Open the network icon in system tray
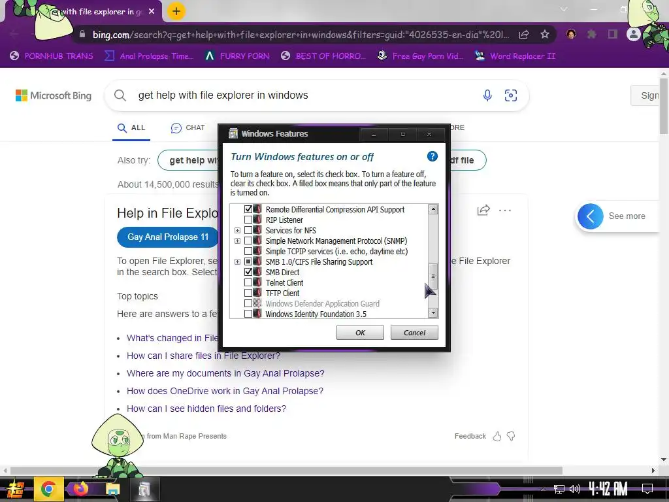This screenshot has width=669, height=502. point(559,489)
